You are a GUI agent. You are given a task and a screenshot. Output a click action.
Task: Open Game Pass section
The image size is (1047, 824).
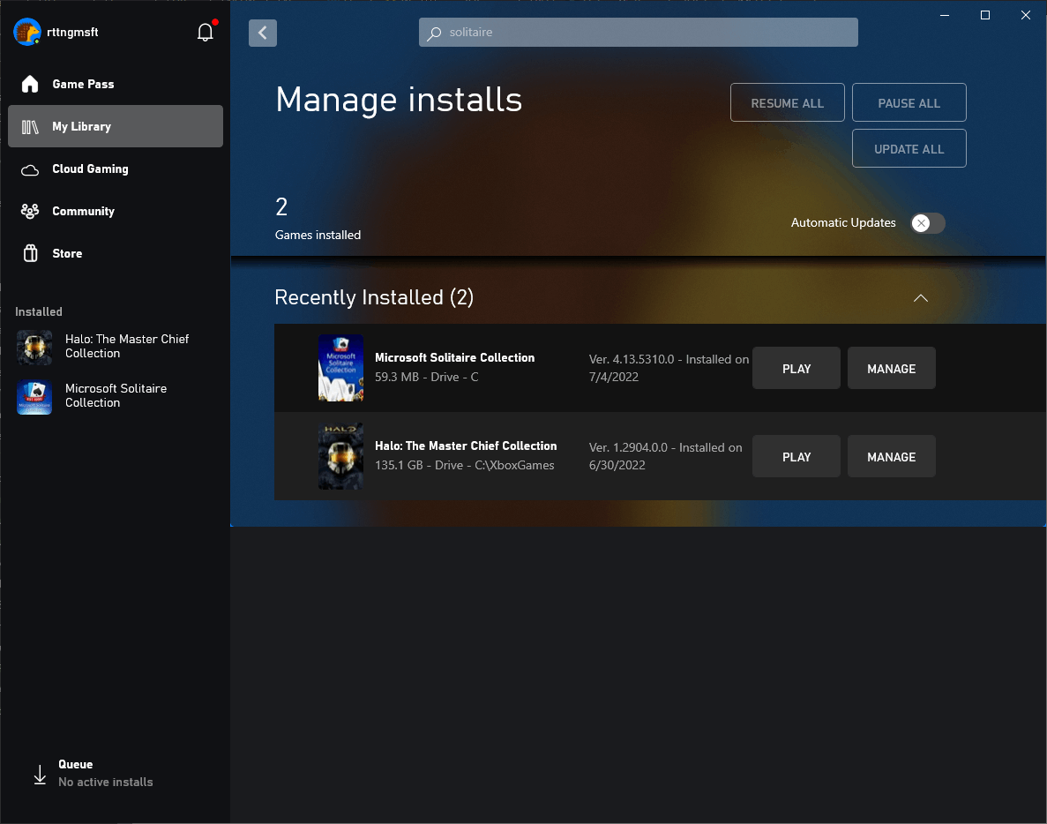(116, 84)
